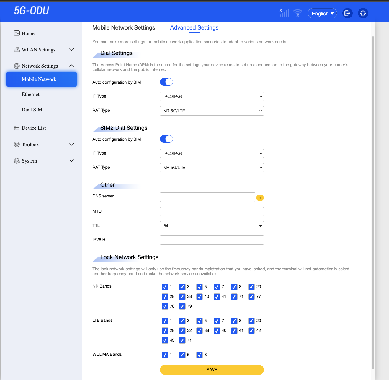
Task: Add a DNS server with the plus icon
Action: click(260, 198)
